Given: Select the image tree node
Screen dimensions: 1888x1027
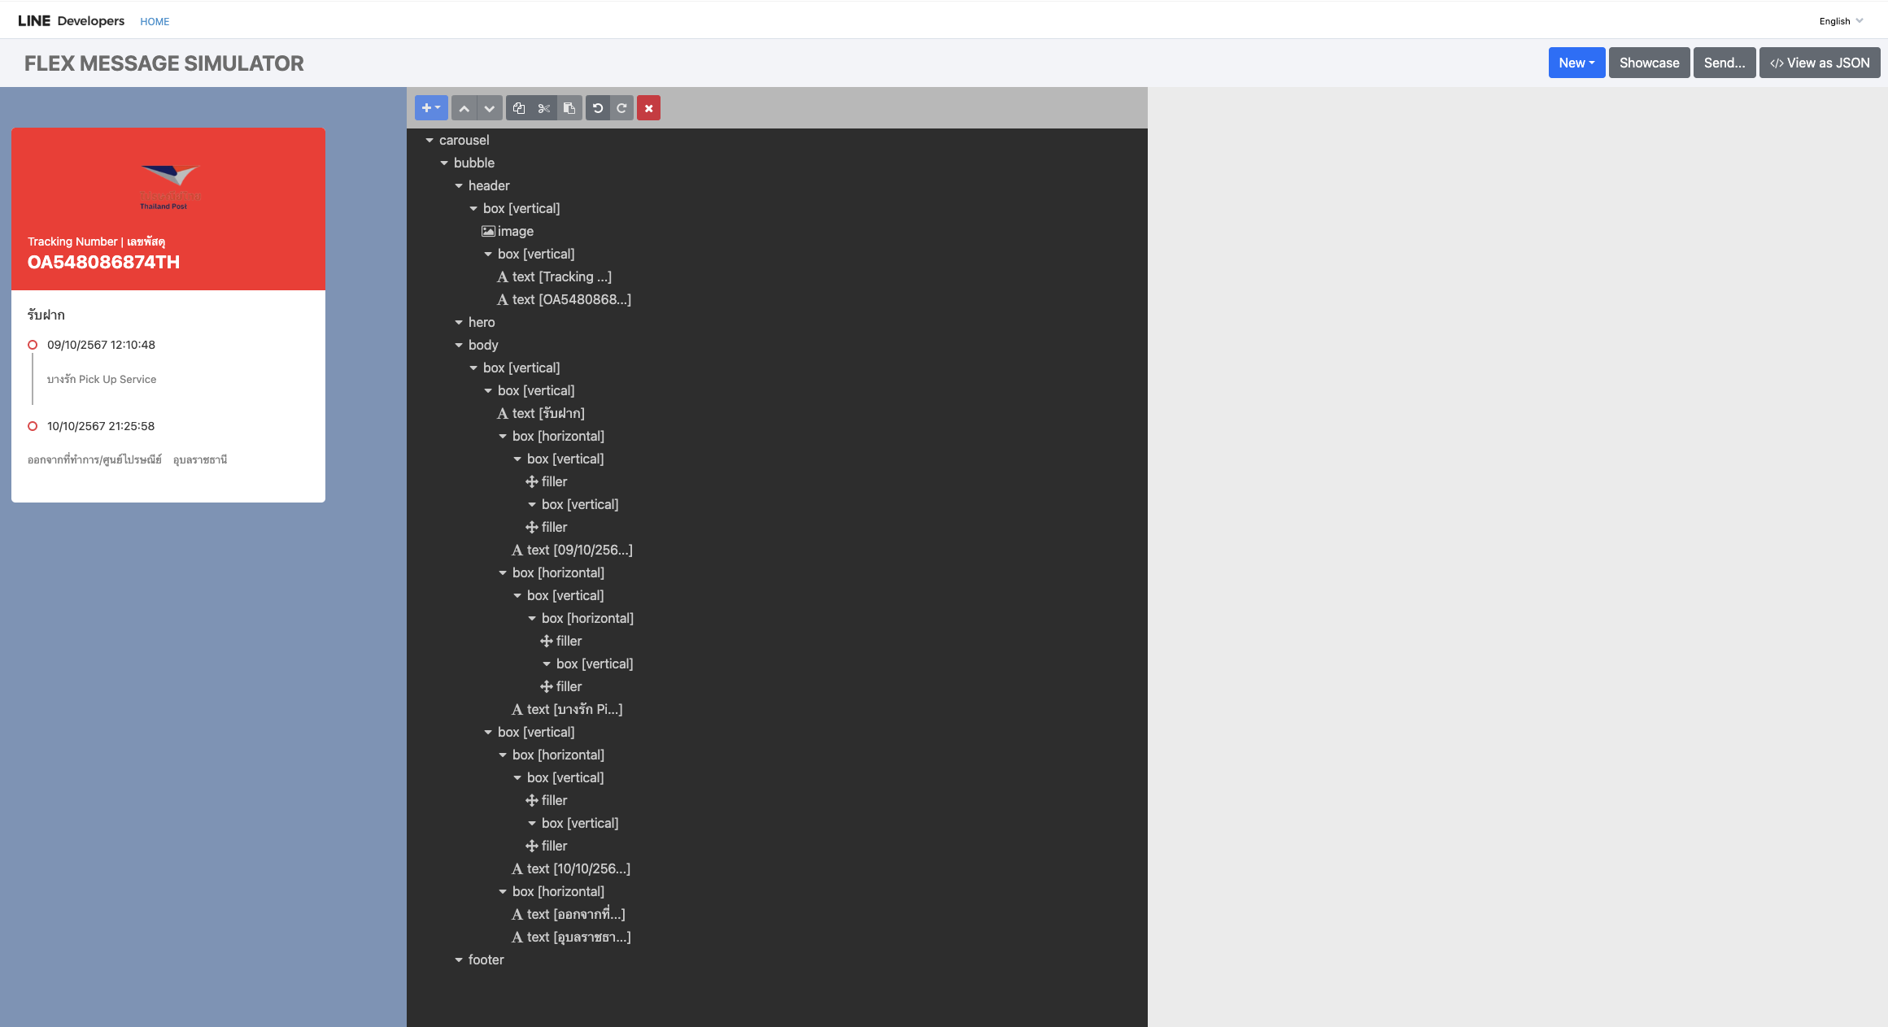Looking at the screenshot, I should [516, 231].
